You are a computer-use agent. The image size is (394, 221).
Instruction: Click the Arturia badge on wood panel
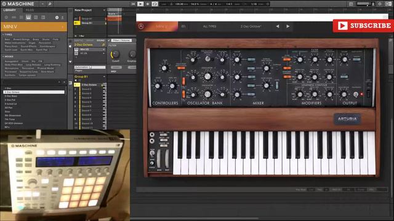pyautogui.click(x=347, y=118)
